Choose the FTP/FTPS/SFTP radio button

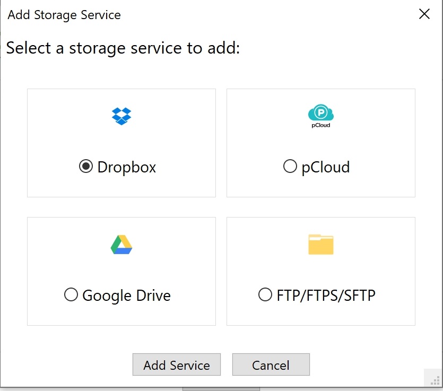click(x=265, y=294)
